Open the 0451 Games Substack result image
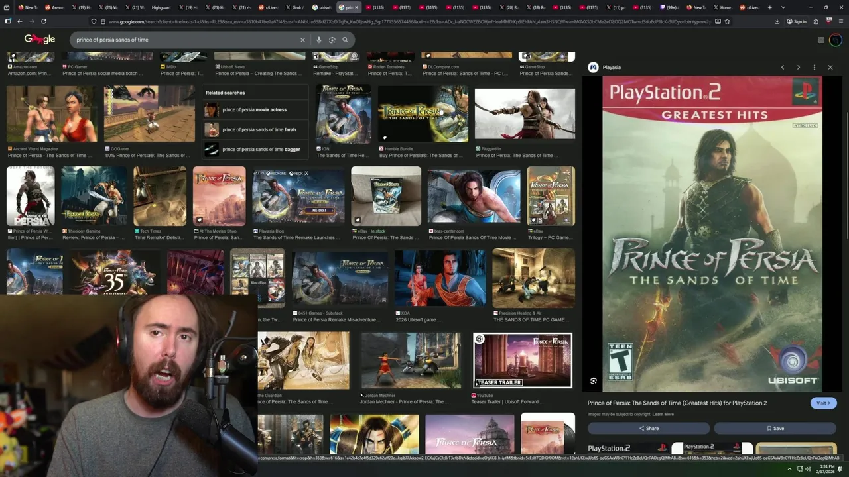 pos(340,278)
